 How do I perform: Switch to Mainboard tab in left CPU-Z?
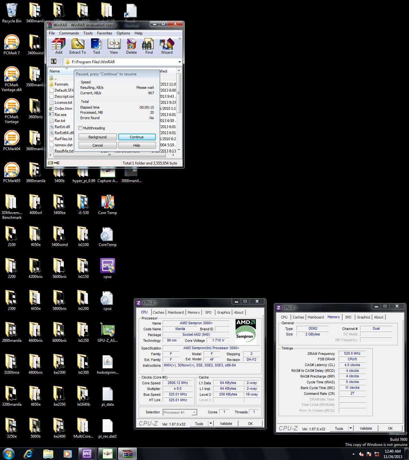click(176, 312)
